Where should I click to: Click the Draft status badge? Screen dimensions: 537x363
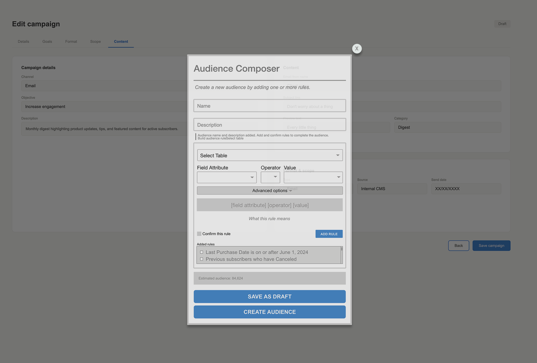[x=502, y=24]
